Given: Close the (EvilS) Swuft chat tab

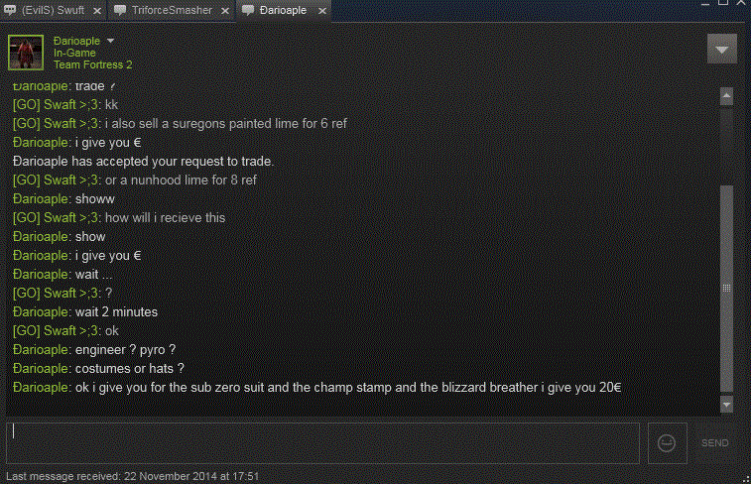Looking at the screenshot, I should pos(94,10).
